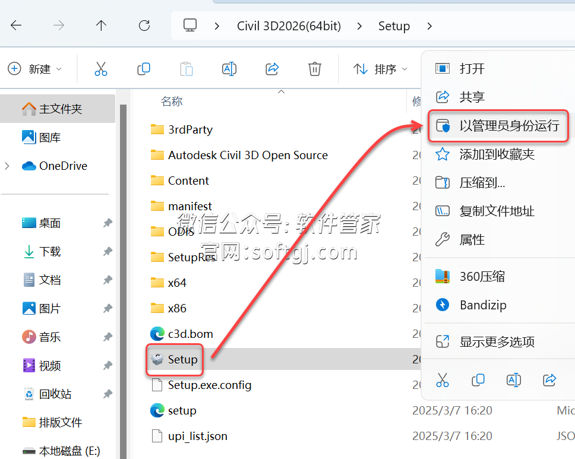Open the 排序 sort dropdown
The height and width of the screenshot is (459, 575).
click(380, 68)
